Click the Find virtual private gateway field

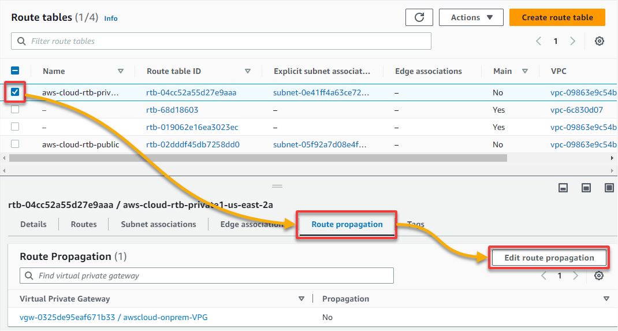(207, 276)
